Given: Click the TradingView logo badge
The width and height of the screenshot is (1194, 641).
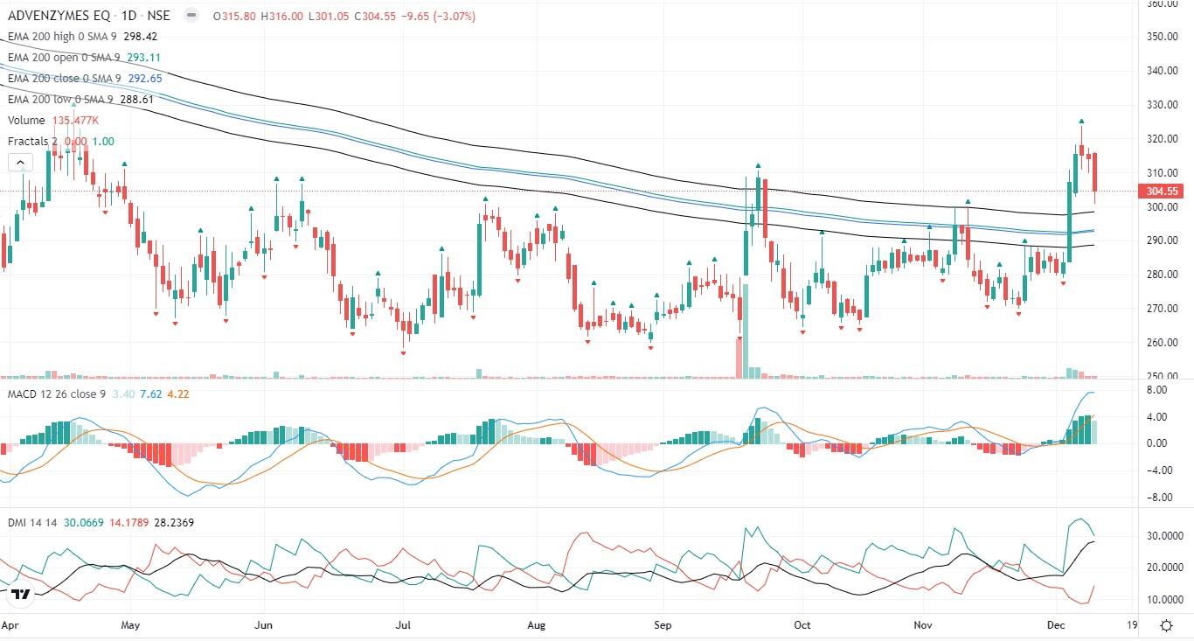Looking at the screenshot, I should tap(21, 594).
